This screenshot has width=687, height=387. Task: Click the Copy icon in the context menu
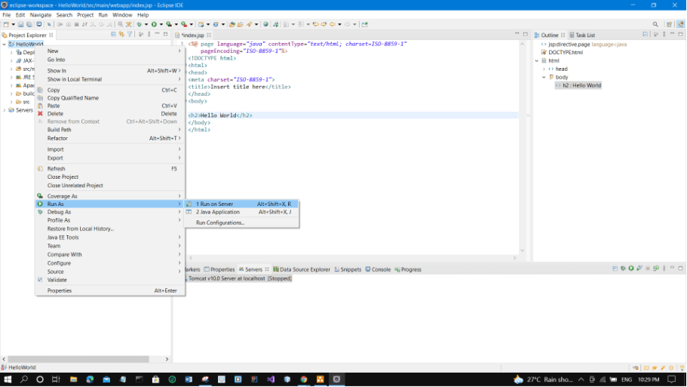pyautogui.click(x=40, y=90)
